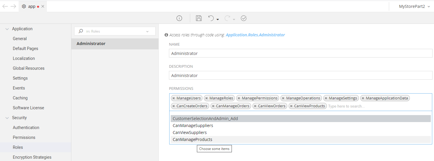
Task: Click the info circle toolbar icon
Action: 179,18
